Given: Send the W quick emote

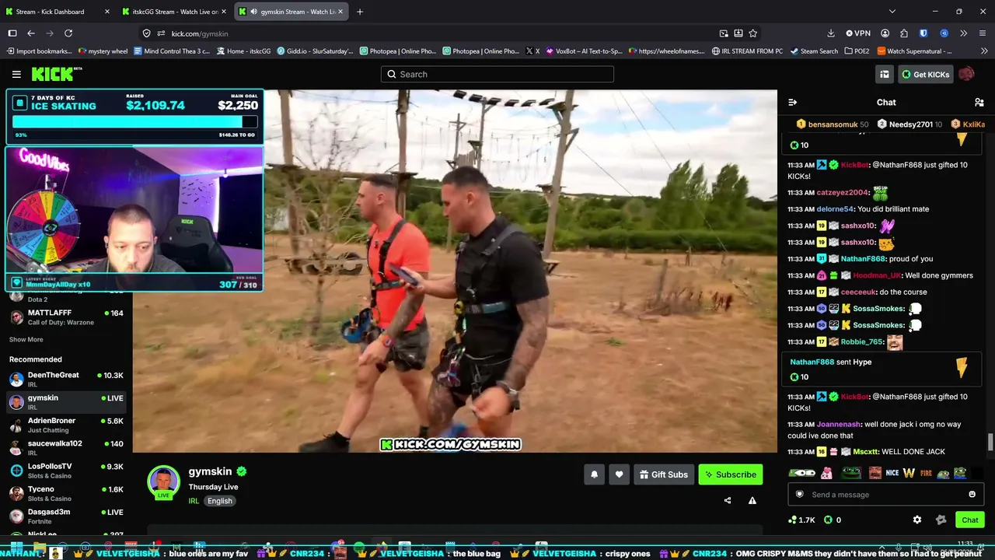Looking at the screenshot, I should pos(909,473).
